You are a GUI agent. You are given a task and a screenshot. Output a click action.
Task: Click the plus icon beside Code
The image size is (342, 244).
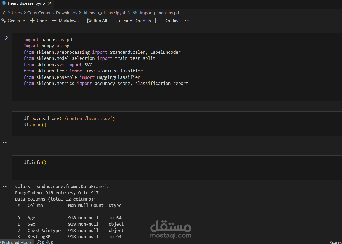click(32, 21)
